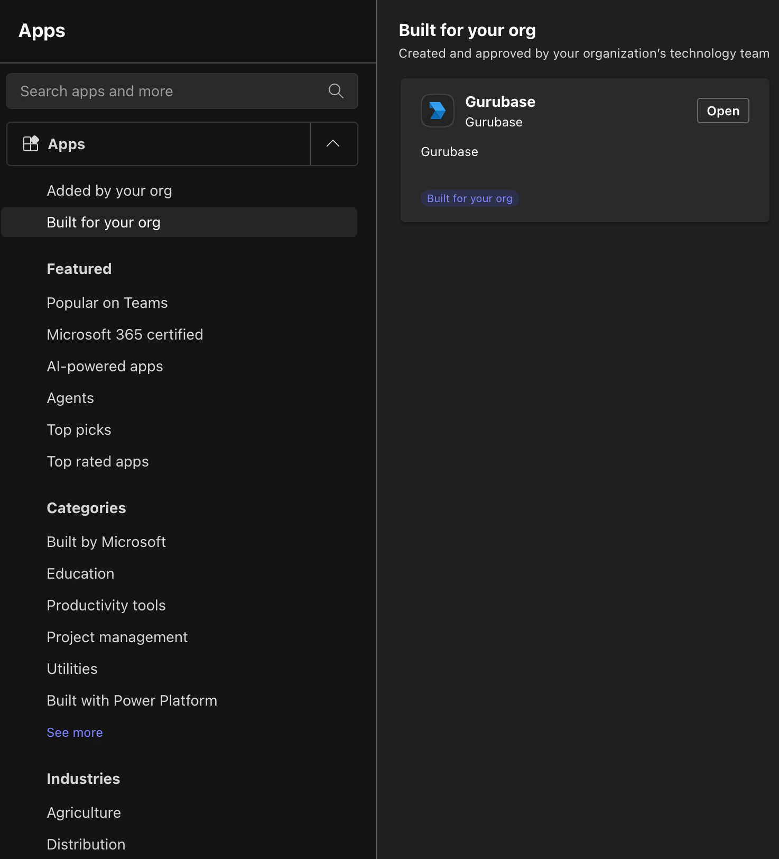
Task: Click the search magnifier icon
Action: [x=336, y=91]
